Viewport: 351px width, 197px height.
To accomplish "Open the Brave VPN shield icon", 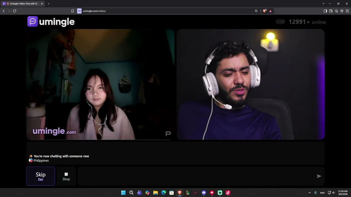I will (x=342, y=11).
